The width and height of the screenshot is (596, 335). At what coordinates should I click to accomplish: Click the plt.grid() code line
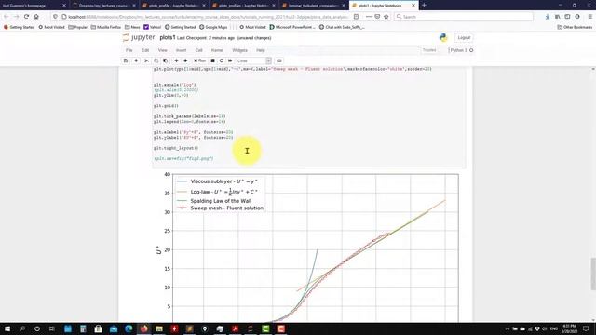click(x=166, y=106)
